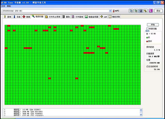Click the error list scroll down arrow
The image size is (165, 119).
click(141, 115)
